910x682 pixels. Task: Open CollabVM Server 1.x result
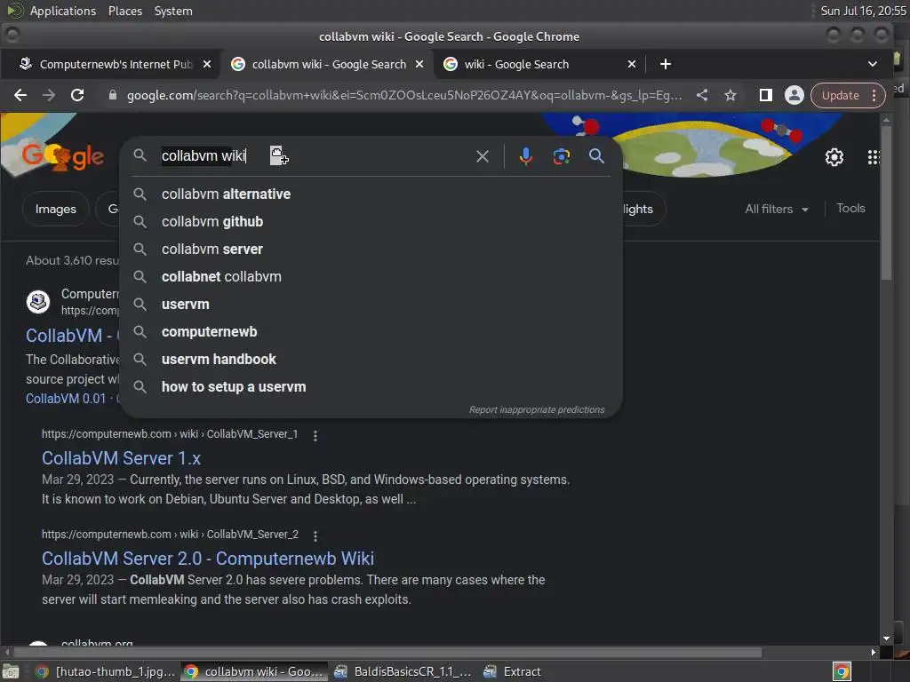[x=121, y=458]
